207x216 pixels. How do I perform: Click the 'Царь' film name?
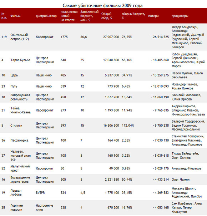pyautogui.click(x=14, y=75)
